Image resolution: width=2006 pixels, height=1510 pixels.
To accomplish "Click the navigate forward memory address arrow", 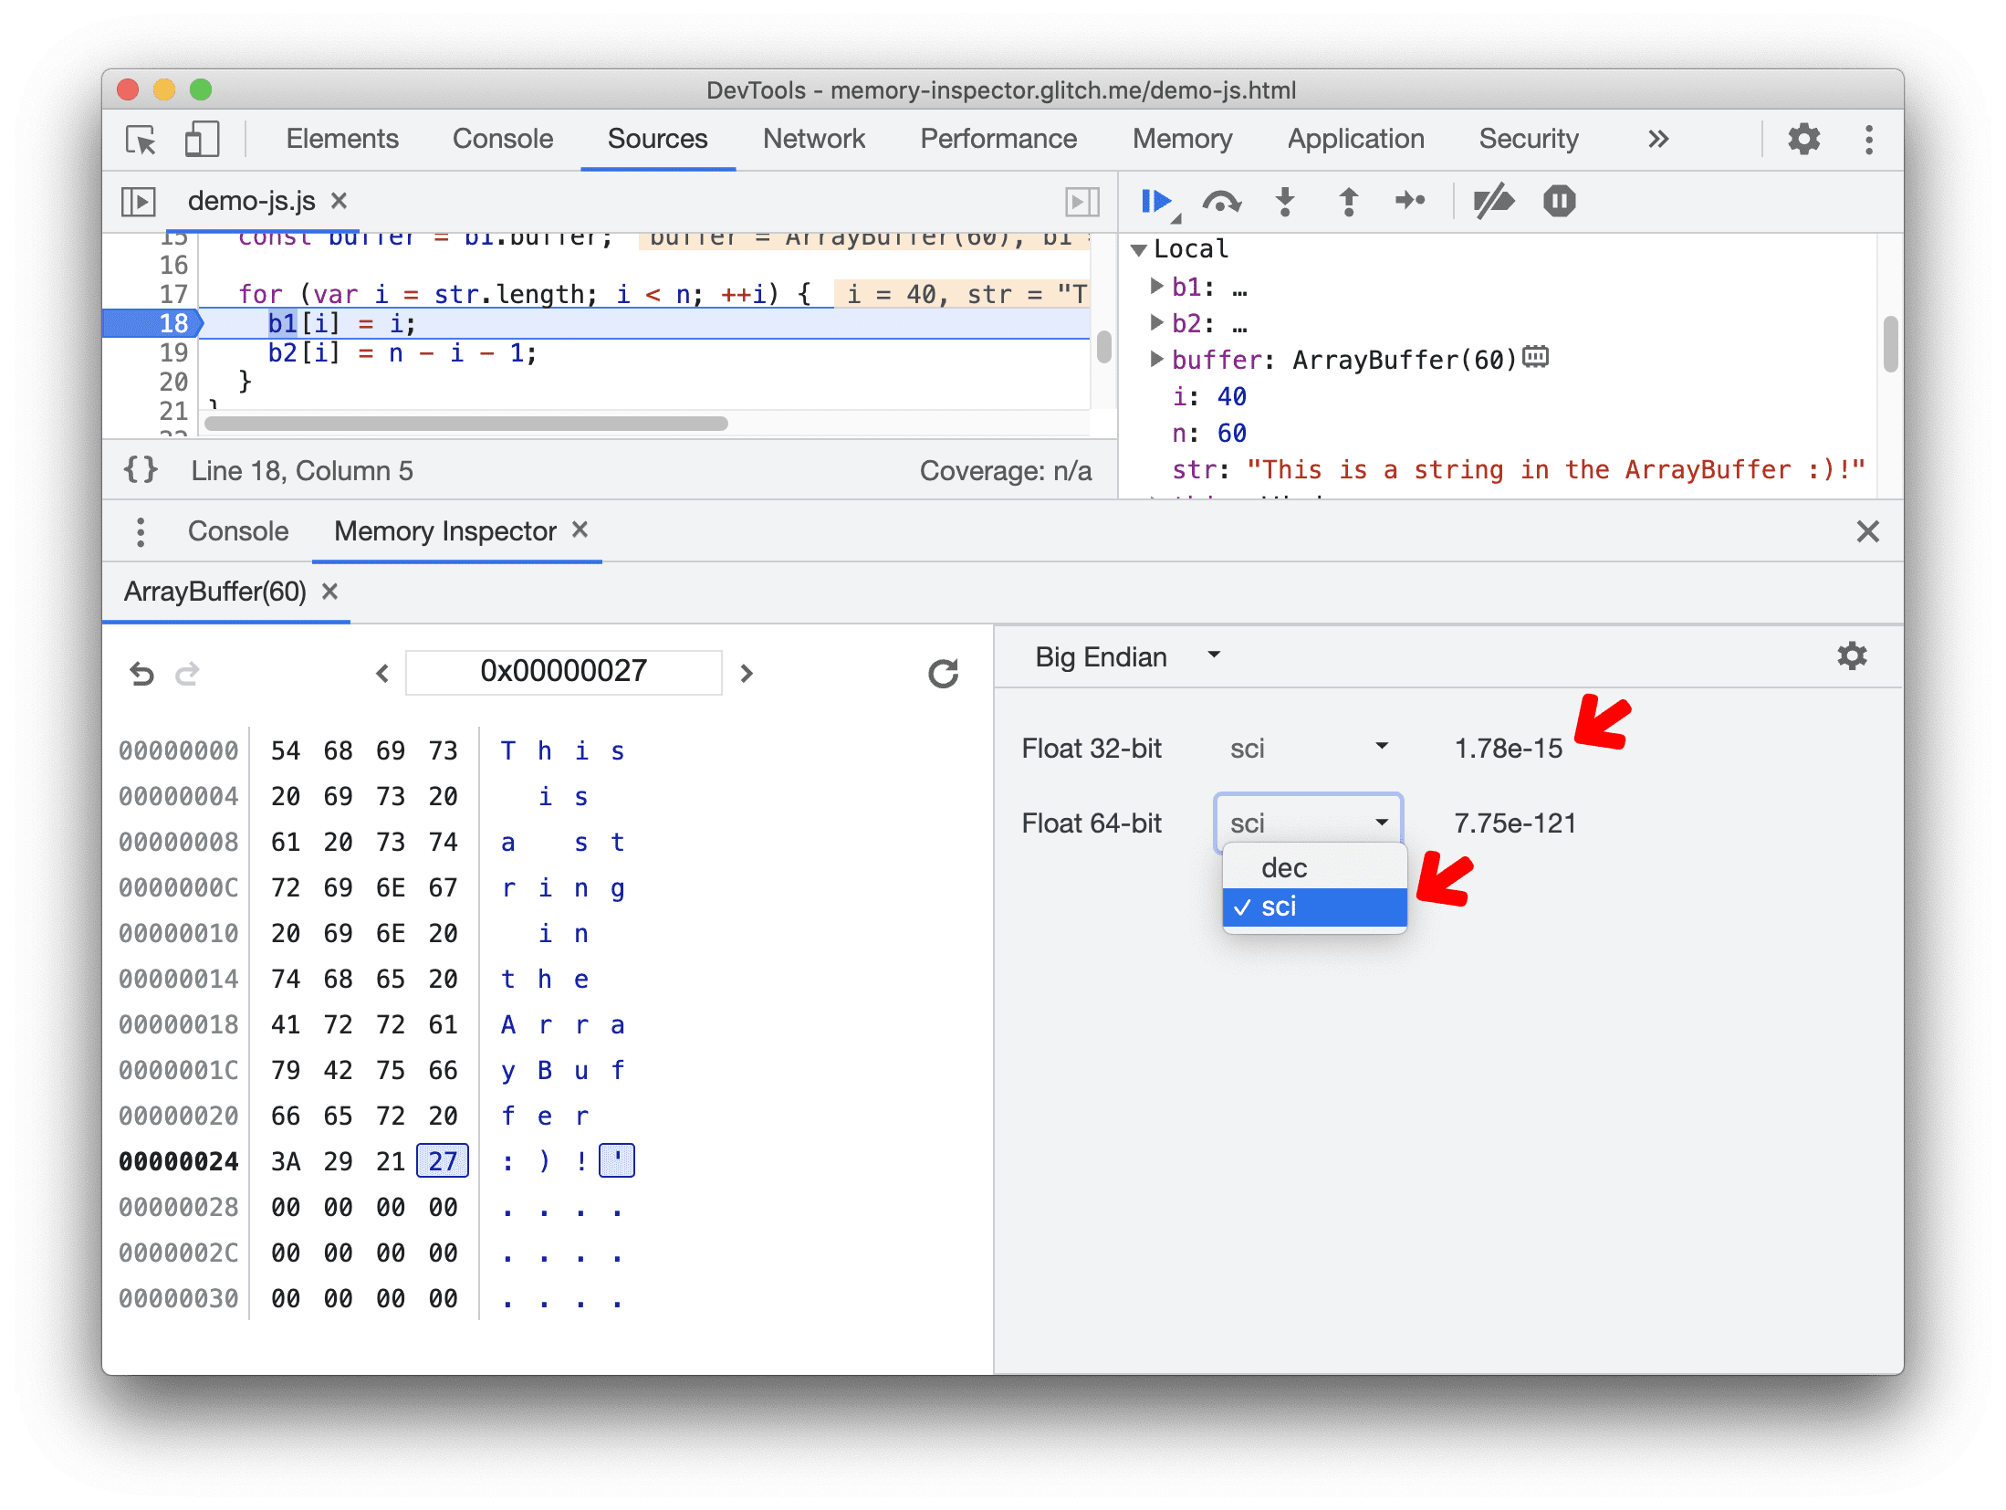I will click(748, 671).
